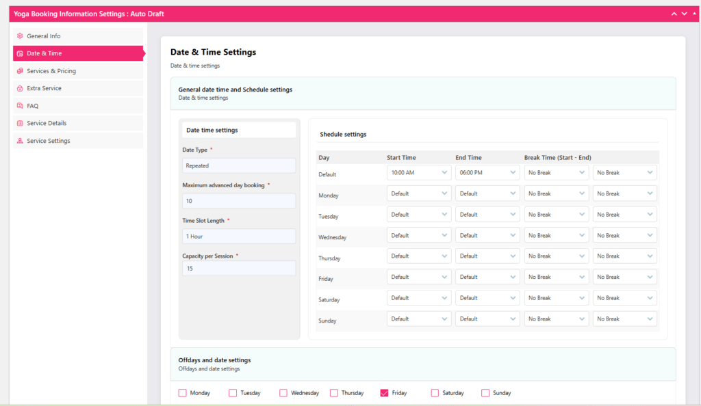Viewport: 701px width, 406px height.
Task: Click the 'Shedule settings' heading
Action: tap(343, 134)
